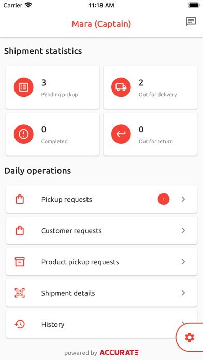Click the History clock icon
The image size is (203, 360).
[20, 324]
